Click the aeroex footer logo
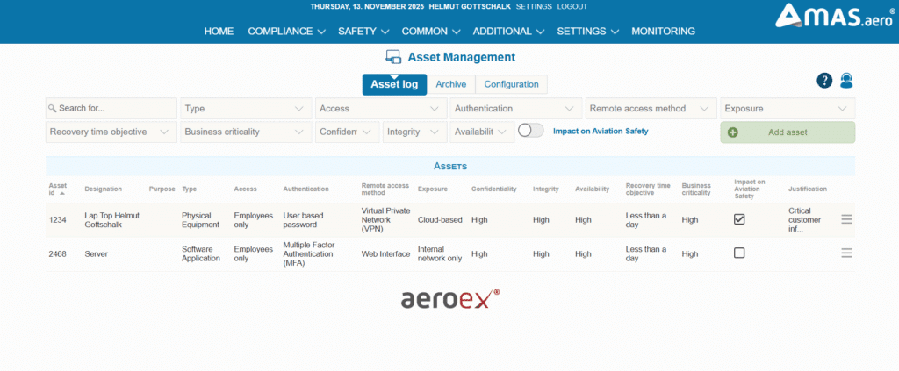This screenshot has height=371, width=899. coord(449,300)
